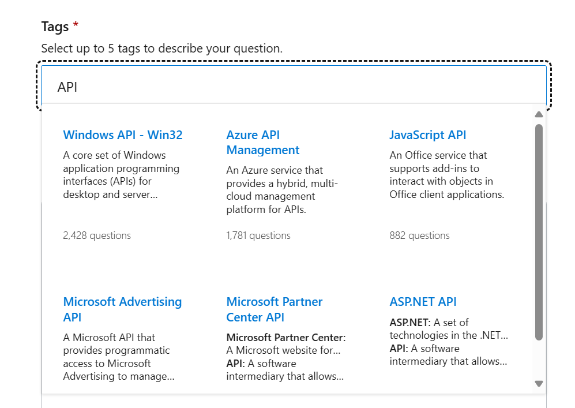
Task: Click 'Select up to 5 tags' helper text
Action: [x=161, y=48]
